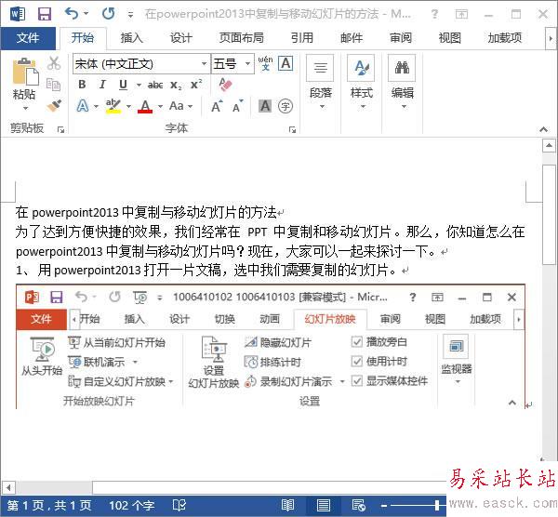Toggle Bold formatting
558x517 pixels.
tap(82, 85)
